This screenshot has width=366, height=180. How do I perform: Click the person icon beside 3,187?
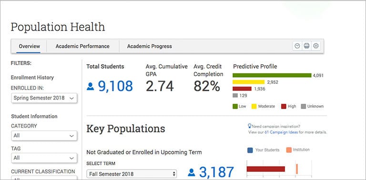point(192,172)
